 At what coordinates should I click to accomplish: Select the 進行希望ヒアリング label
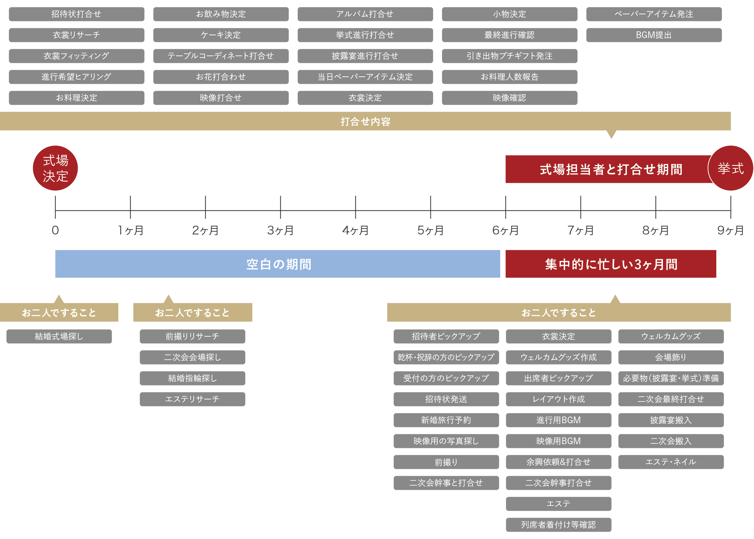pyautogui.click(x=76, y=77)
